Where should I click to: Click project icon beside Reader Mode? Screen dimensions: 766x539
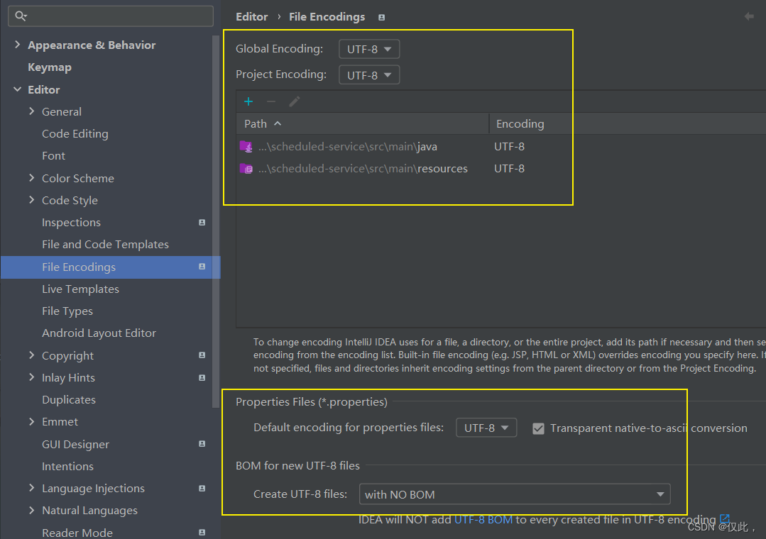[x=202, y=532]
